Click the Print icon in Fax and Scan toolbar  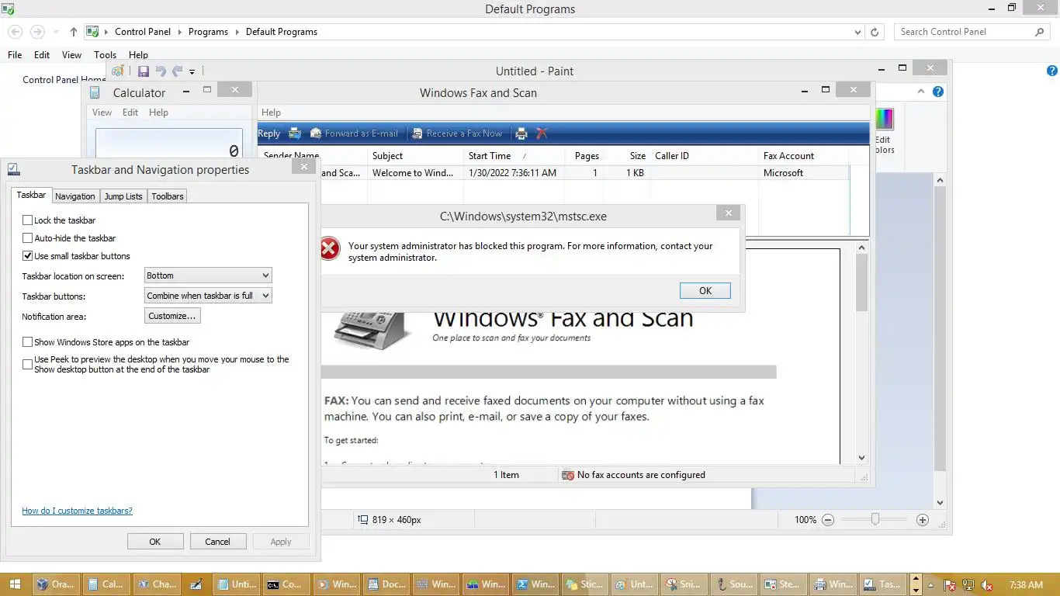tap(521, 133)
